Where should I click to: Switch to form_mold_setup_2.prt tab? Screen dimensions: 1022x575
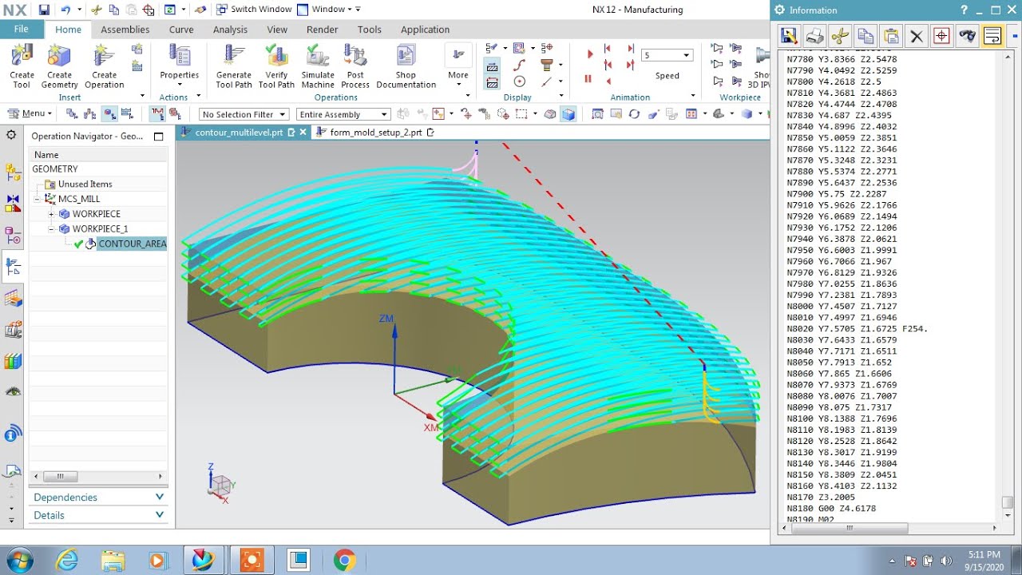(x=375, y=133)
